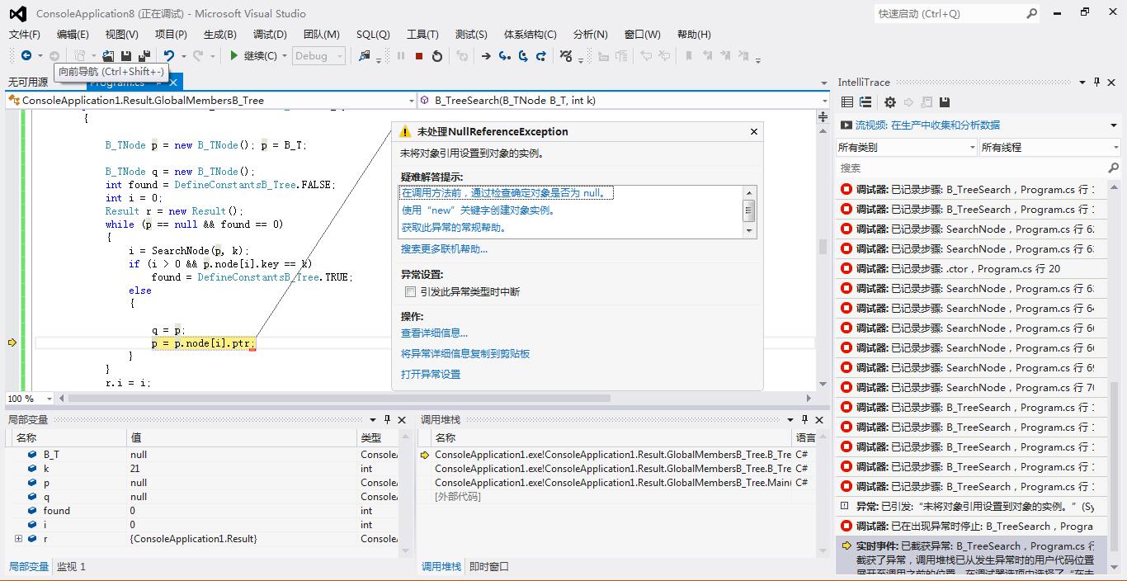This screenshot has width=1127, height=581.
Task: Open 流视频: 在生产中收集和分析数据 link
Action: coord(927,125)
